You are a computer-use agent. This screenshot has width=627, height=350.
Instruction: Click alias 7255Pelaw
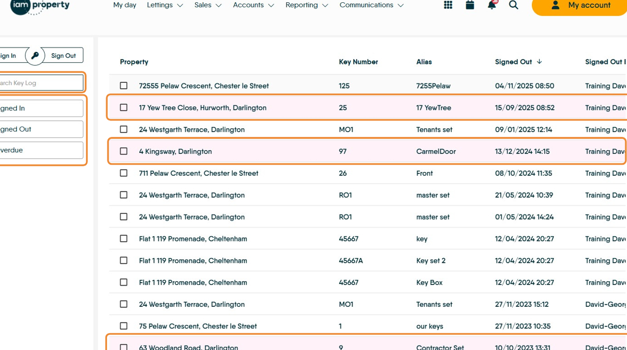click(x=433, y=86)
